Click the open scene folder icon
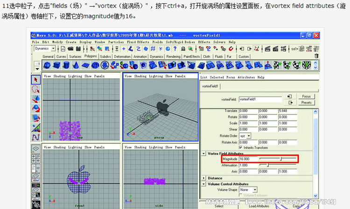This screenshot has width=350, height=209. tap(70, 49)
